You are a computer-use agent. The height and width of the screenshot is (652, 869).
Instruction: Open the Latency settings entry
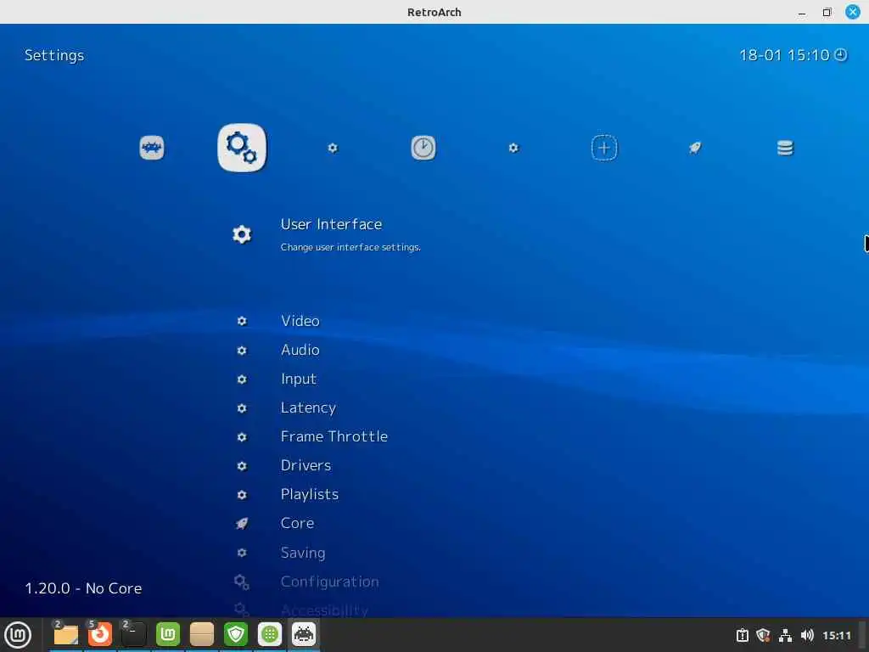308,408
